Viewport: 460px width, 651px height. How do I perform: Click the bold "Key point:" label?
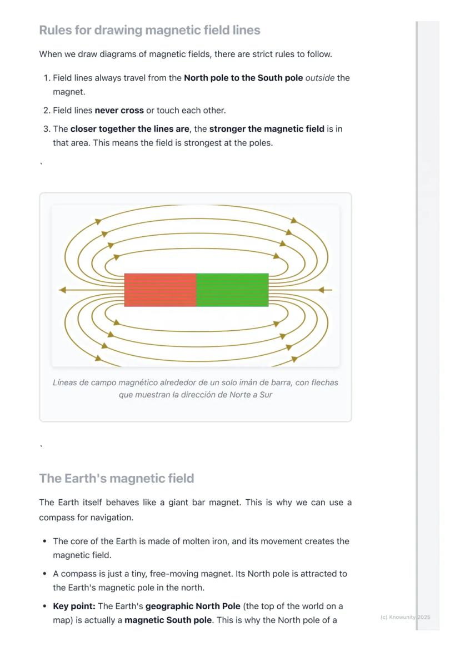74,606
